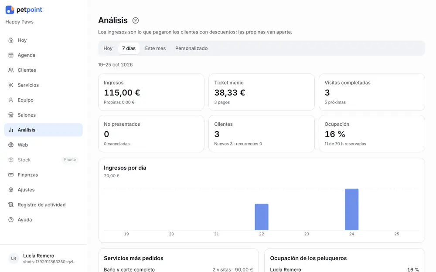This screenshot has width=436, height=272.
Task: Click the Web globe icon
Action: [x=11, y=145]
